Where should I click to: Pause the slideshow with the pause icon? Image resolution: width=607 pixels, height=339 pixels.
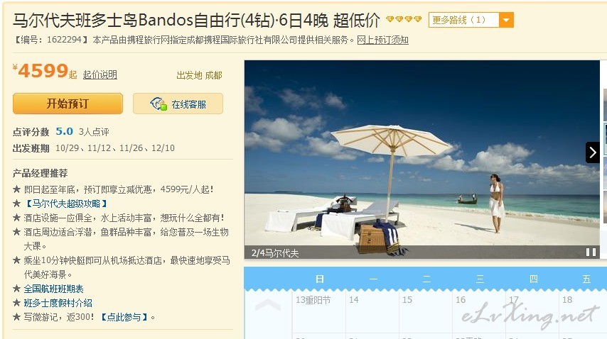[591, 252]
